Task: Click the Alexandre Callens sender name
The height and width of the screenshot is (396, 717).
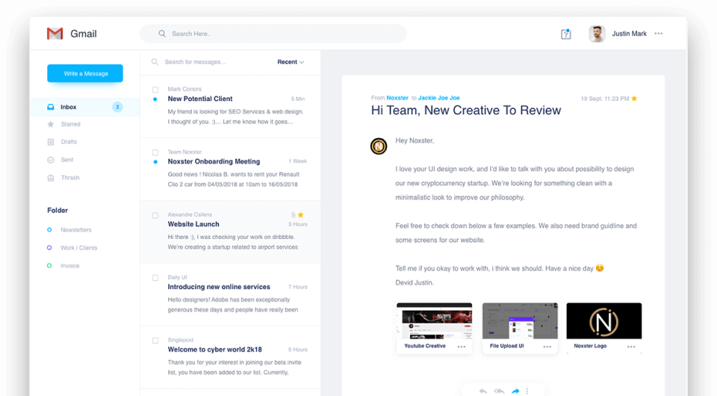Action: [190, 214]
